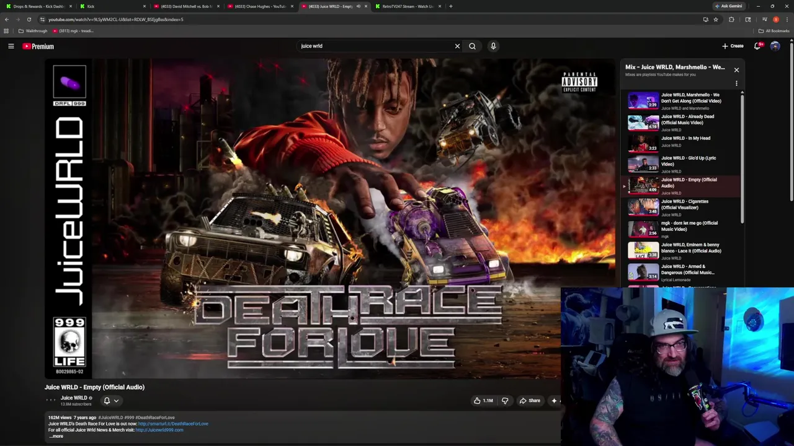Switch to 'David Mitchell vs. Bob' tab
Viewport: 794px width, 446px height.
185,6
